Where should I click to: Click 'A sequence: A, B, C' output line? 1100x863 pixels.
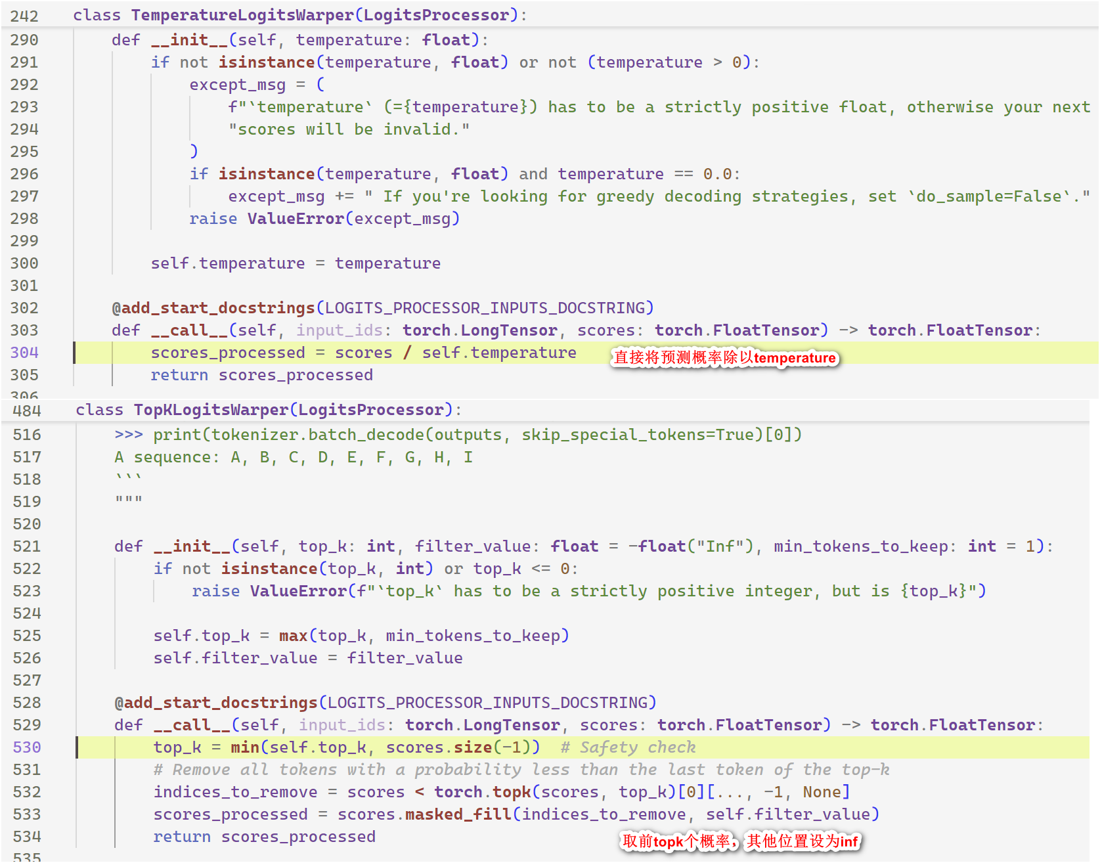tap(293, 457)
